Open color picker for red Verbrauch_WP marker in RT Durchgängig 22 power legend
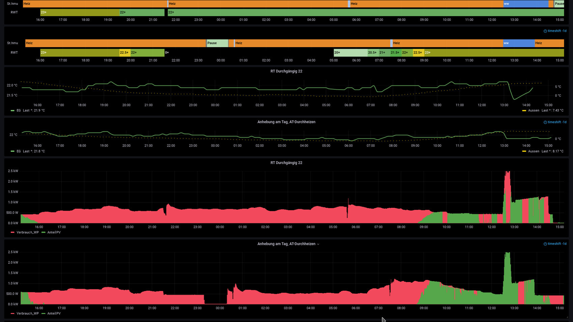This screenshot has height=322, width=573. (x=12, y=232)
